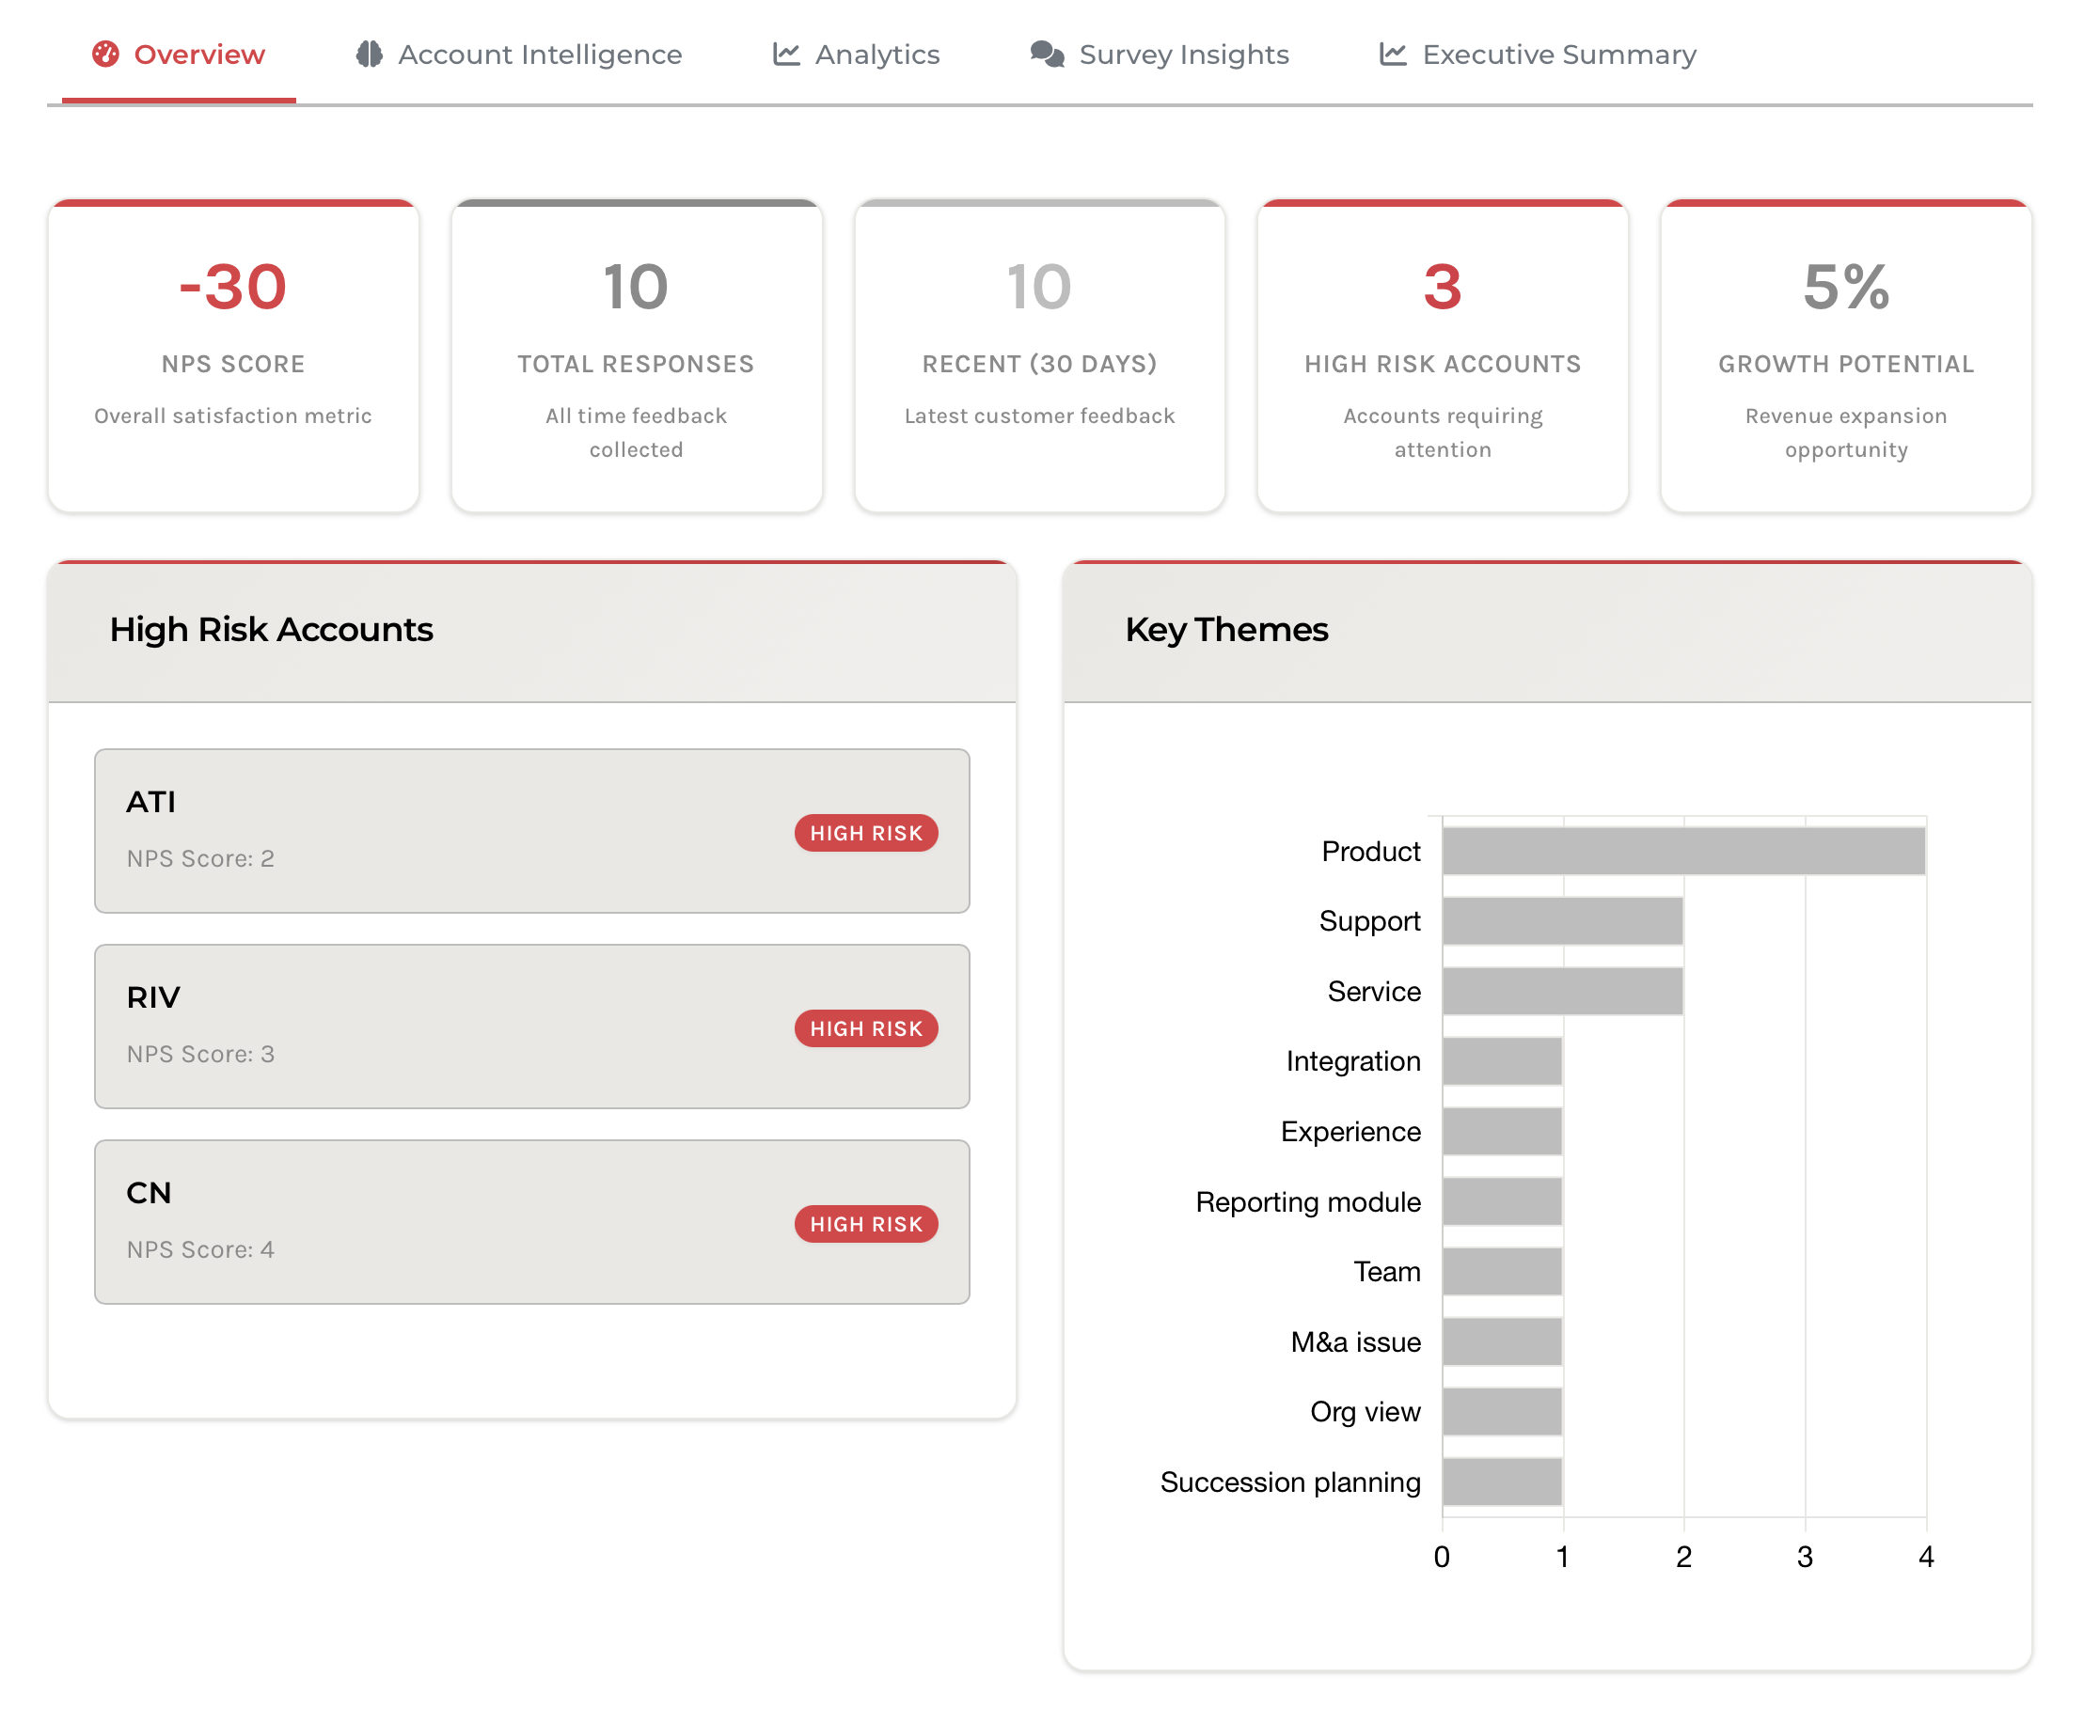Click the HIGH RISK badge for RIV
The height and width of the screenshot is (1709, 2084).
[866, 1028]
